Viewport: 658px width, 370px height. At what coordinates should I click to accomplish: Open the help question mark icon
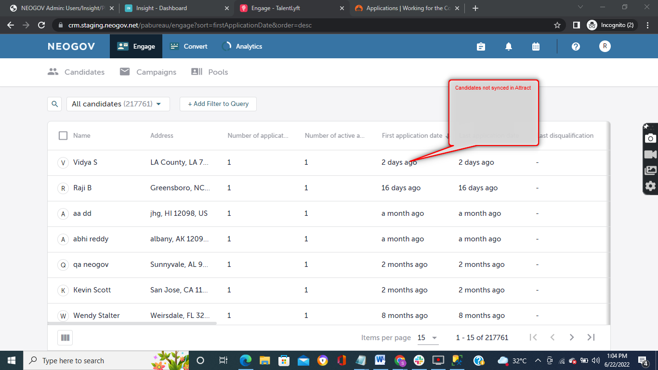point(576,46)
